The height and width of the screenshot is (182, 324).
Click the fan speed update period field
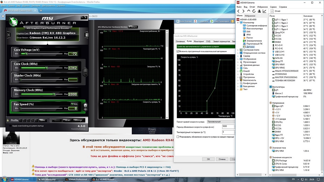(x=228, y=127)
